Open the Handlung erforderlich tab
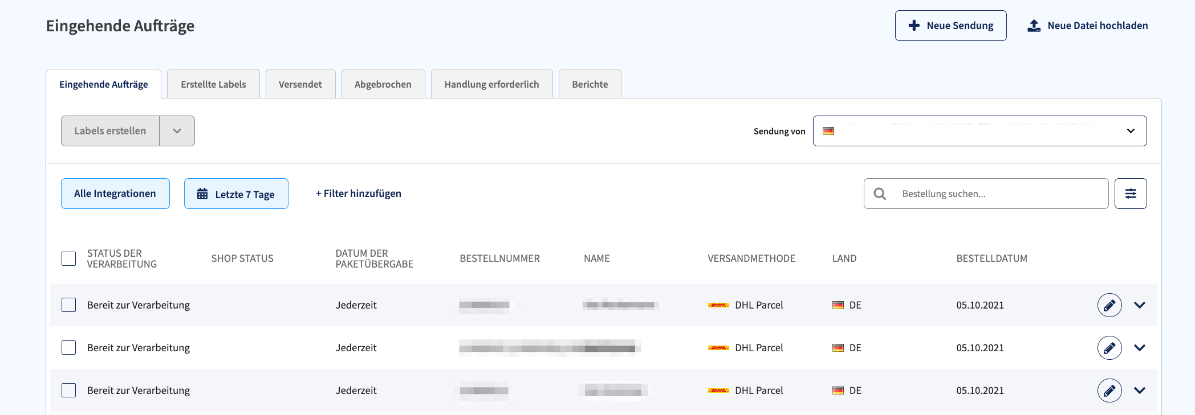The height and width of the screenshot is (415, 1195). click(x=491, y=84)
